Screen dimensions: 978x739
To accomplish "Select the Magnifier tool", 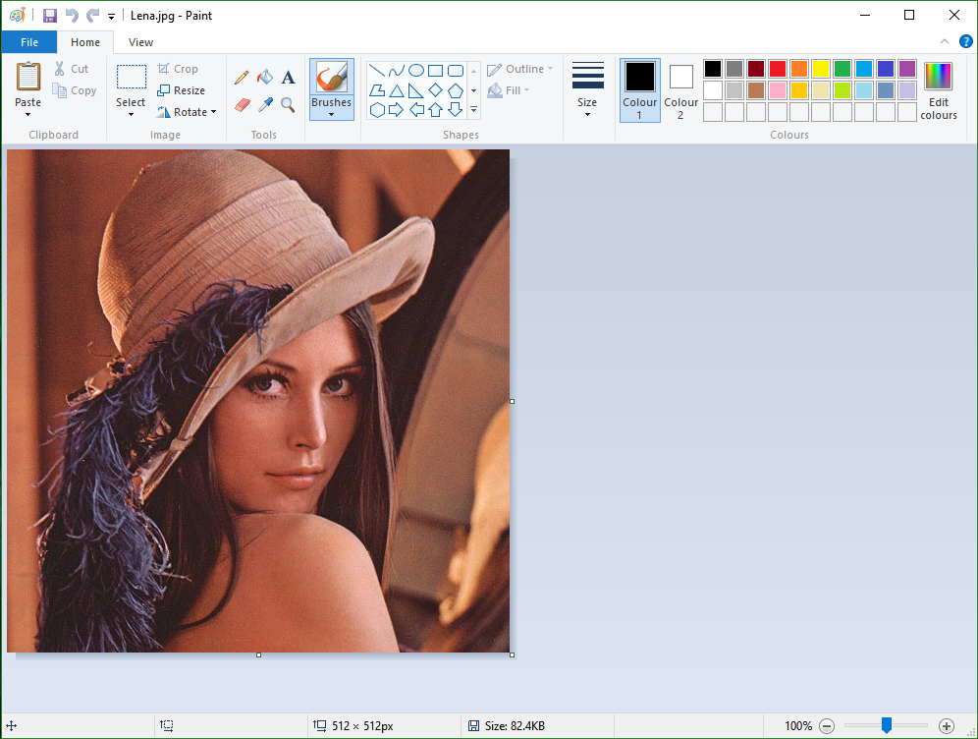I will click(x=288, y=104).
